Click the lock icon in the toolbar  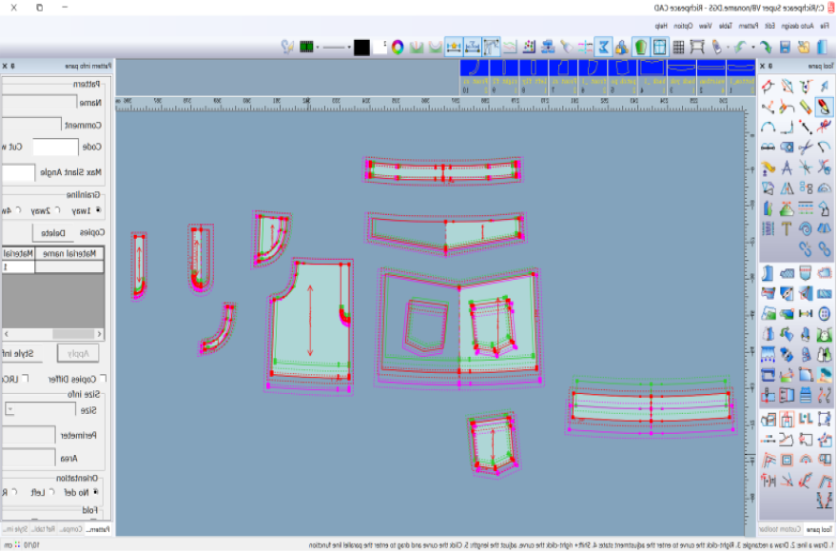[620, 46]
